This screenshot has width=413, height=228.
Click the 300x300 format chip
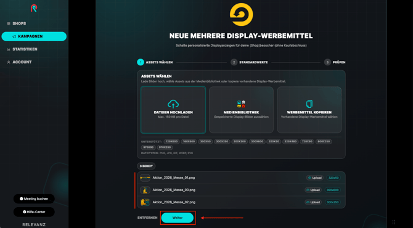239,142
